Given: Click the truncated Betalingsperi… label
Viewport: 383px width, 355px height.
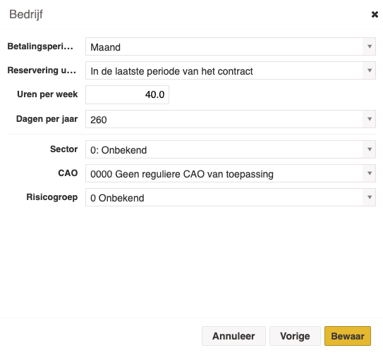Looking at the screenshot, I should 40,46.
